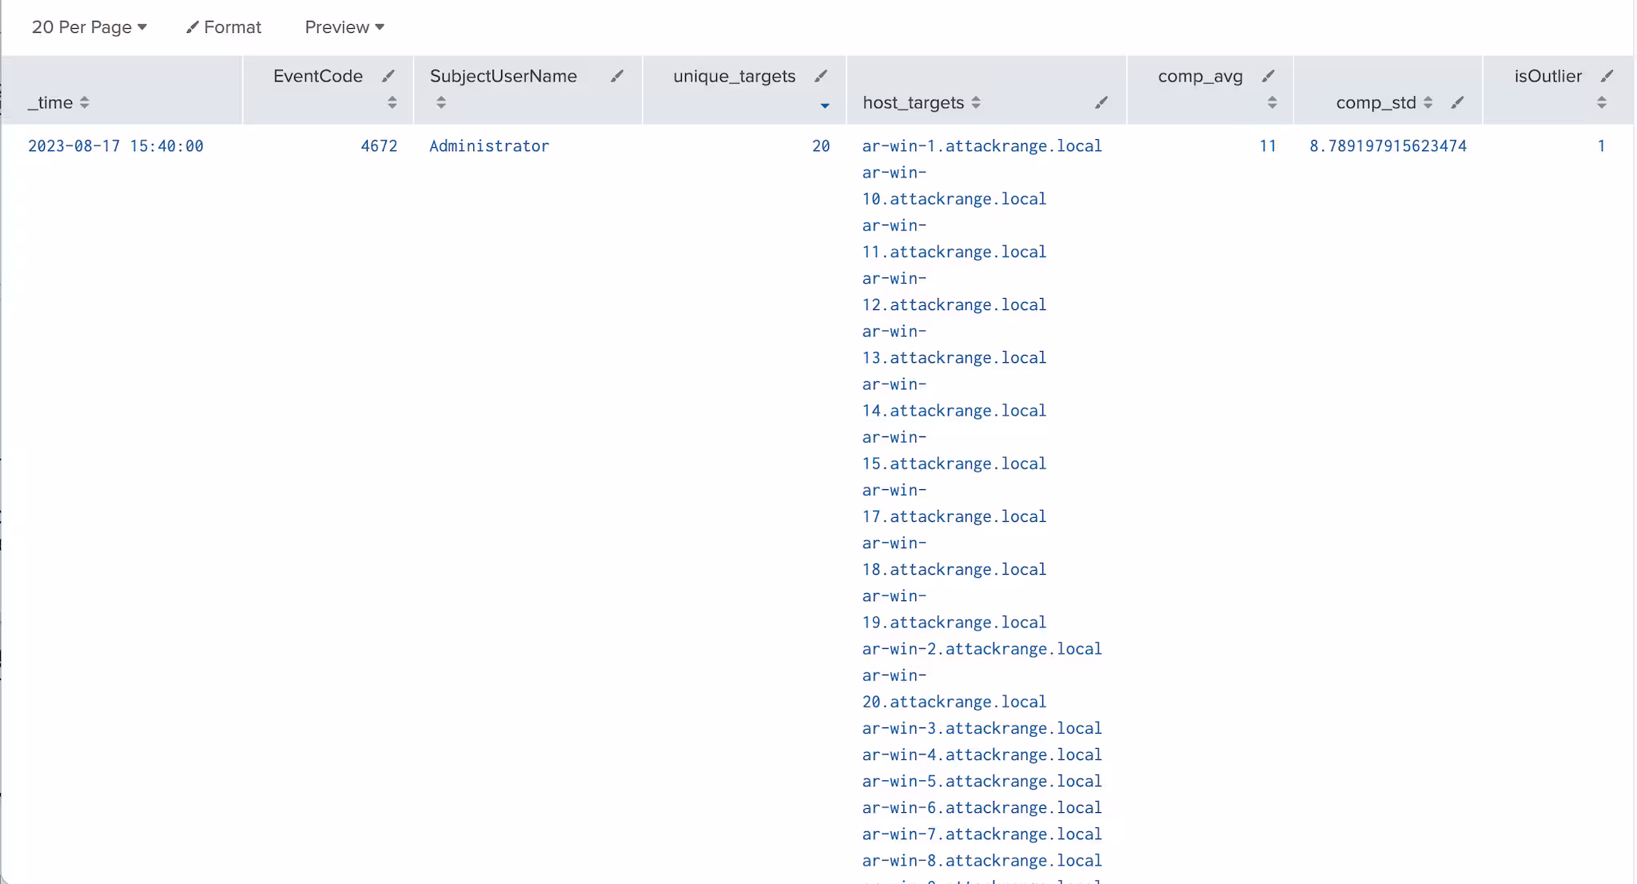Image resolution: width=1637 pixels, height=884 pixels.
Task: Toggle sort arrows under comp_avg header
Action: (1273, 102)
